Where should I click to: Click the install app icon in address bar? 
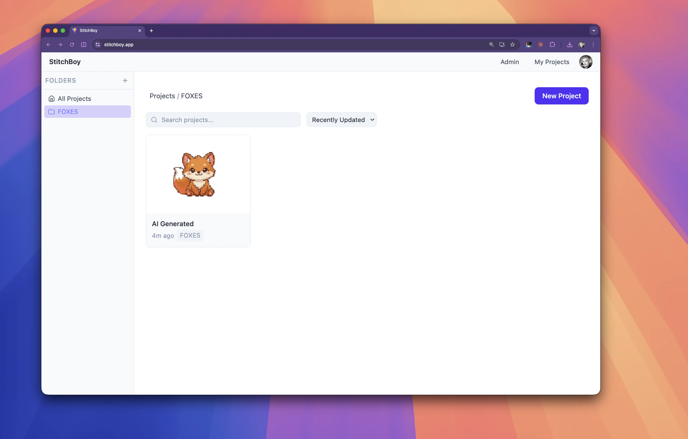tap(502, 45)
